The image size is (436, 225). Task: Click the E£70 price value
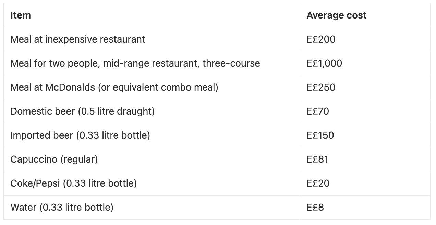[x=318, y=111]
